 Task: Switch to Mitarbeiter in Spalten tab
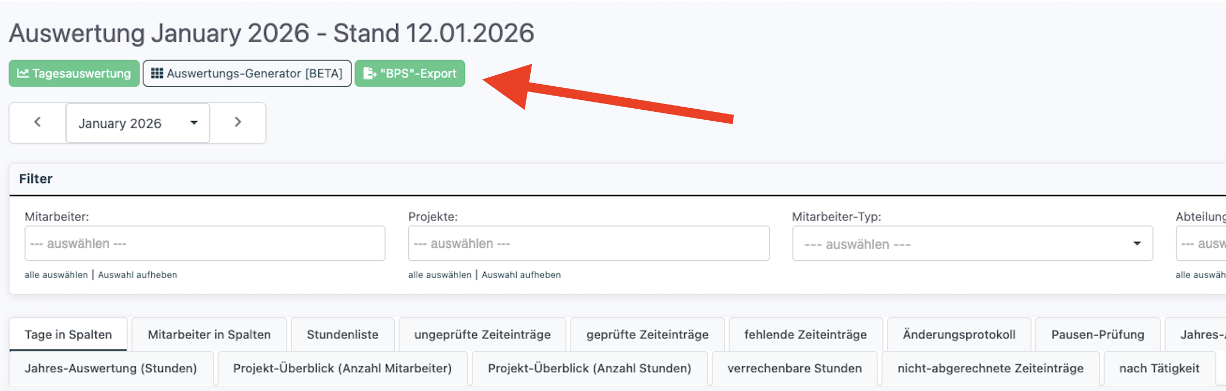(209, 335)
